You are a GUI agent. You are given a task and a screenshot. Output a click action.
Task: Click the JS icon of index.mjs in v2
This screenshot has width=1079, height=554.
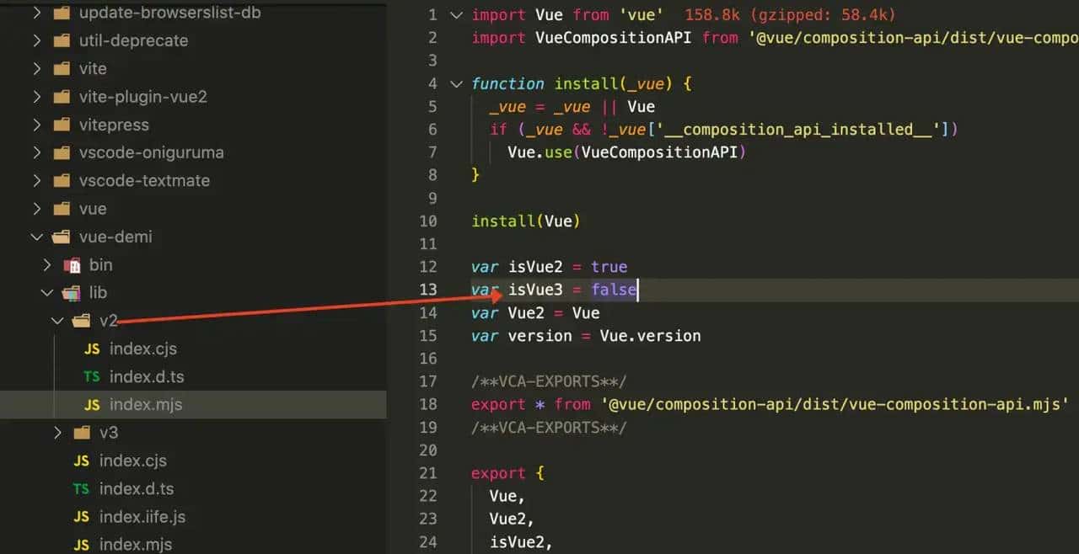pos(92,405)
